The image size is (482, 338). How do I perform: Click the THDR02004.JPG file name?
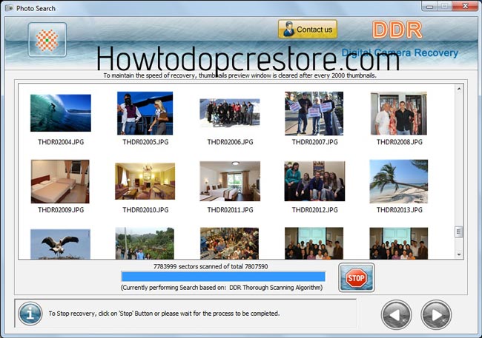click(x=61, y=142)
